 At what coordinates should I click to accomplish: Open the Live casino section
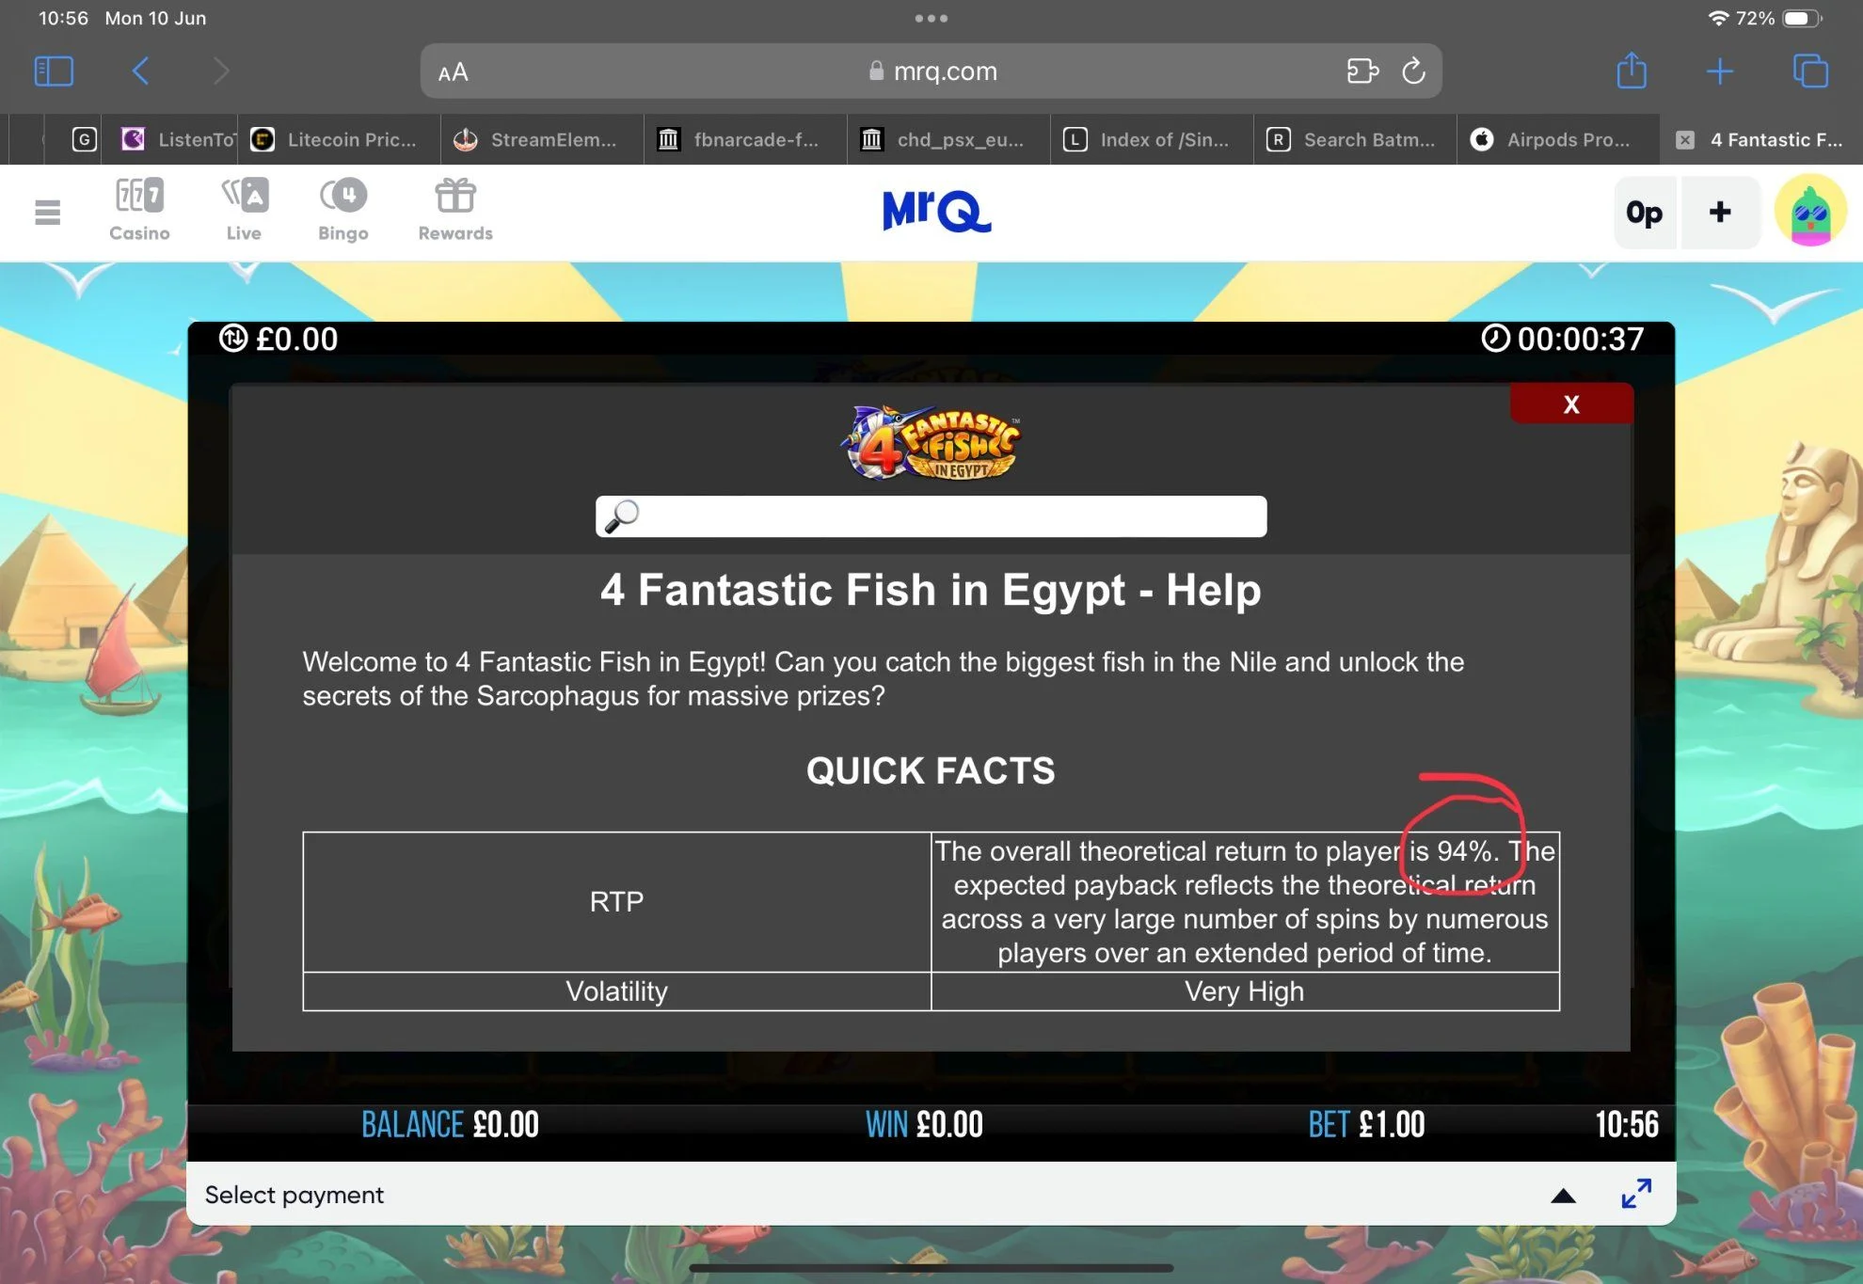244,211
